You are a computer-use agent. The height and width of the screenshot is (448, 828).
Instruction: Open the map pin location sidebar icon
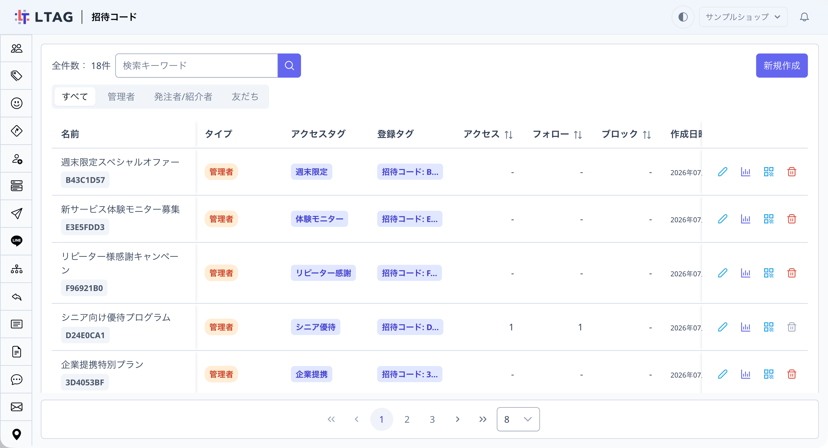point(16,434)
